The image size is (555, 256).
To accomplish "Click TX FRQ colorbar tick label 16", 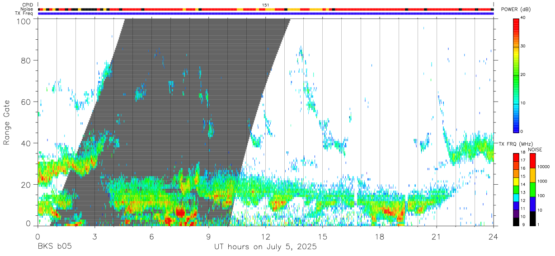I will pyautogui.click(x=523, y=168).
